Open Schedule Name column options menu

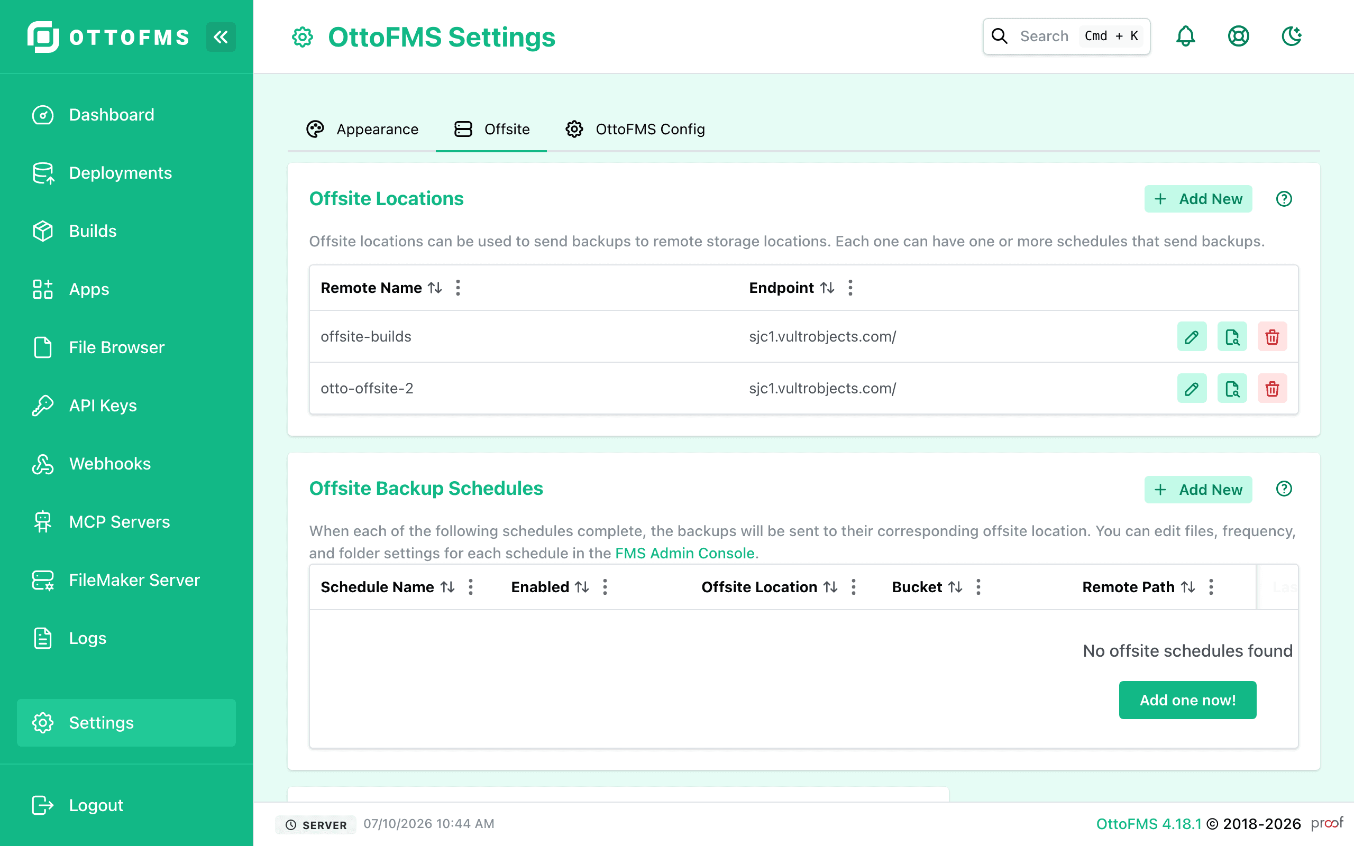tap(471, 587)
